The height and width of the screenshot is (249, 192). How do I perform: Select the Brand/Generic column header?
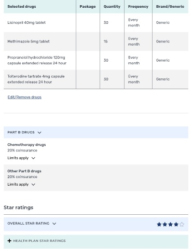(x=170, y=6)
